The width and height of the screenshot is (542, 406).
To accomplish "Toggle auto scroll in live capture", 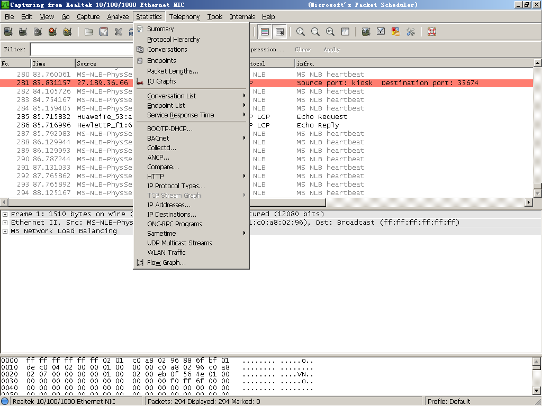I will (279, 32).
